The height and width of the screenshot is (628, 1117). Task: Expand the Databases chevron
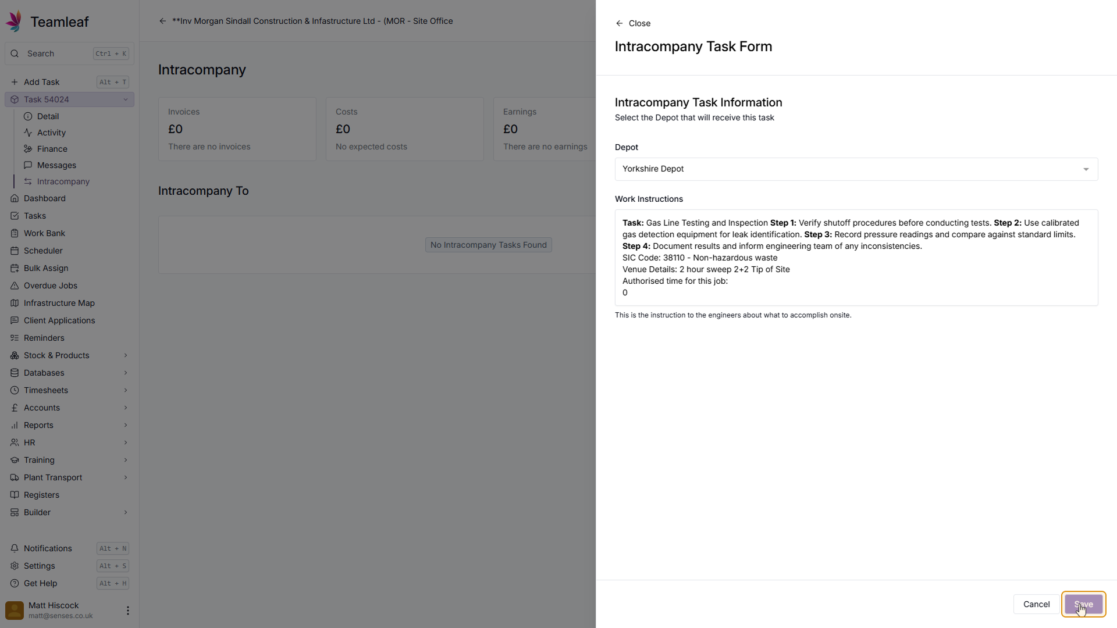(x=126, y=373)
